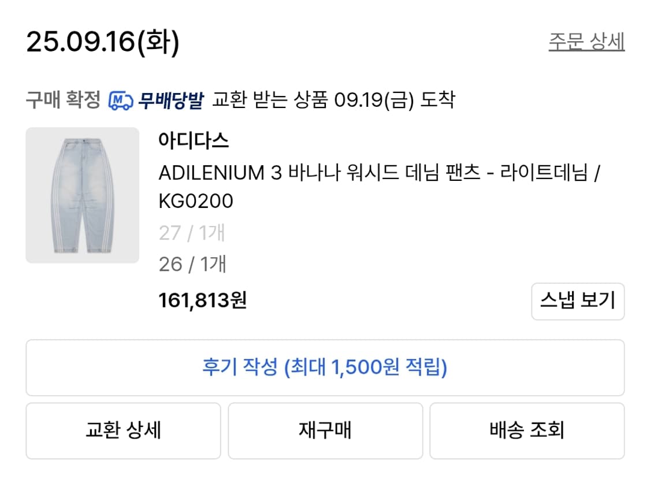The height and width of the screenshot is (479, 650).
Task: Open 배송 조회 shipment tracking
Action: (527, 430)
